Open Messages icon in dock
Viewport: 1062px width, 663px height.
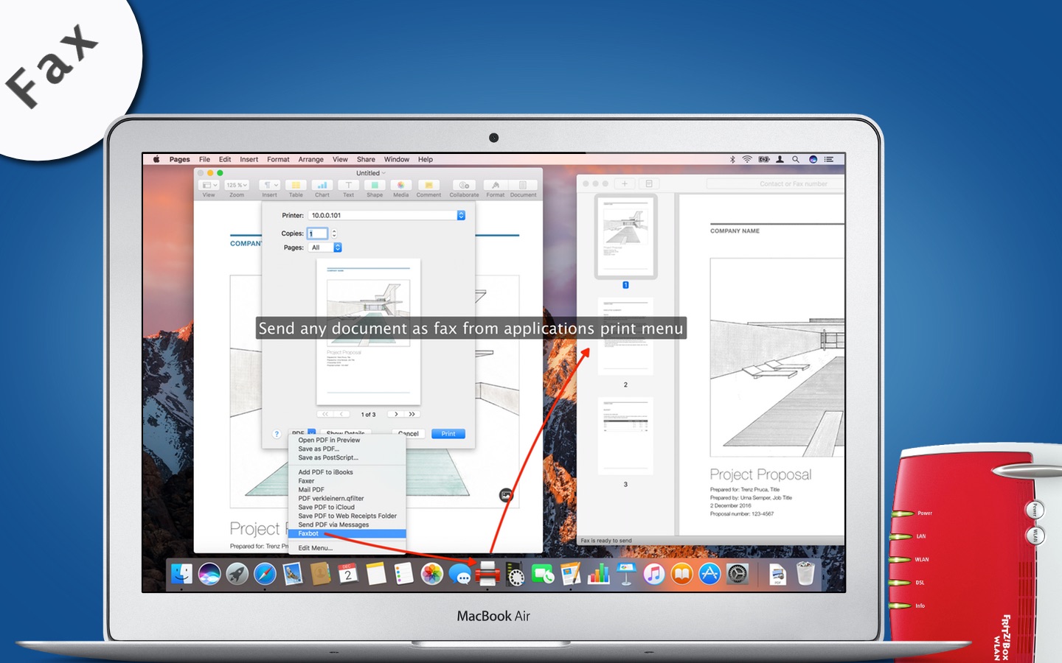coord(460,574)
